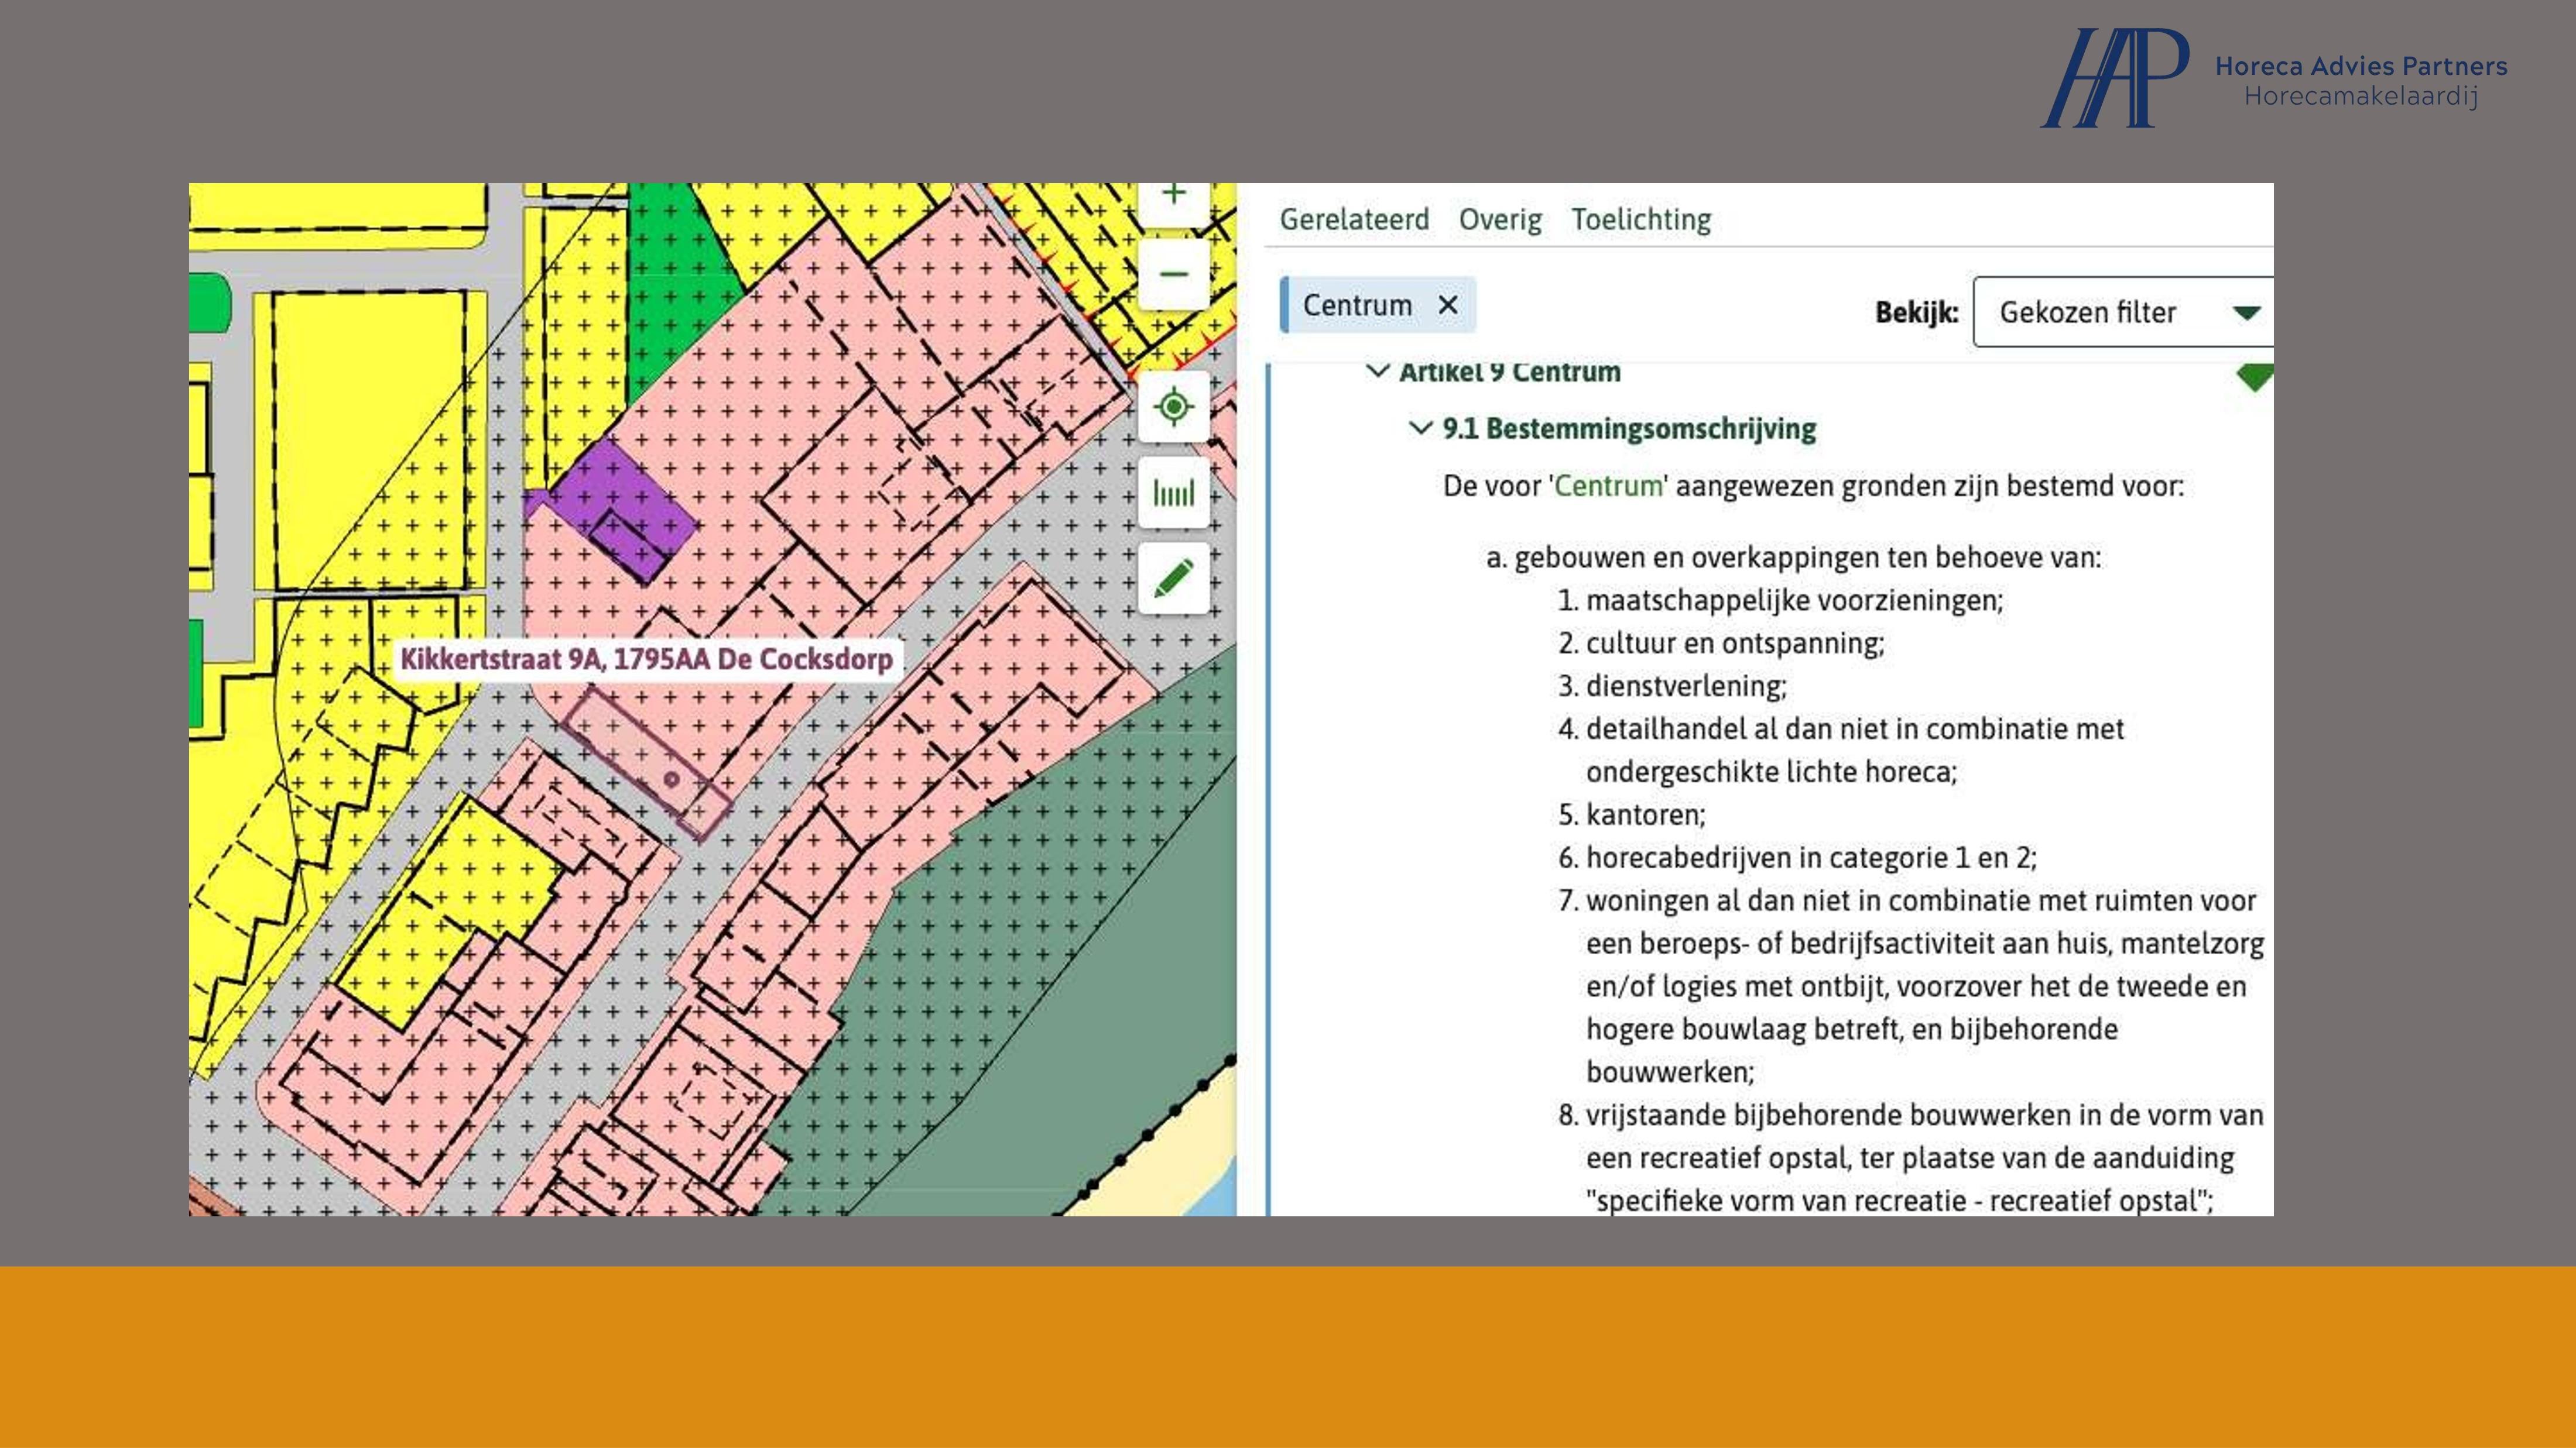
Task: Switch to the Gerelateerd tab
Action: coord(1354,220)
